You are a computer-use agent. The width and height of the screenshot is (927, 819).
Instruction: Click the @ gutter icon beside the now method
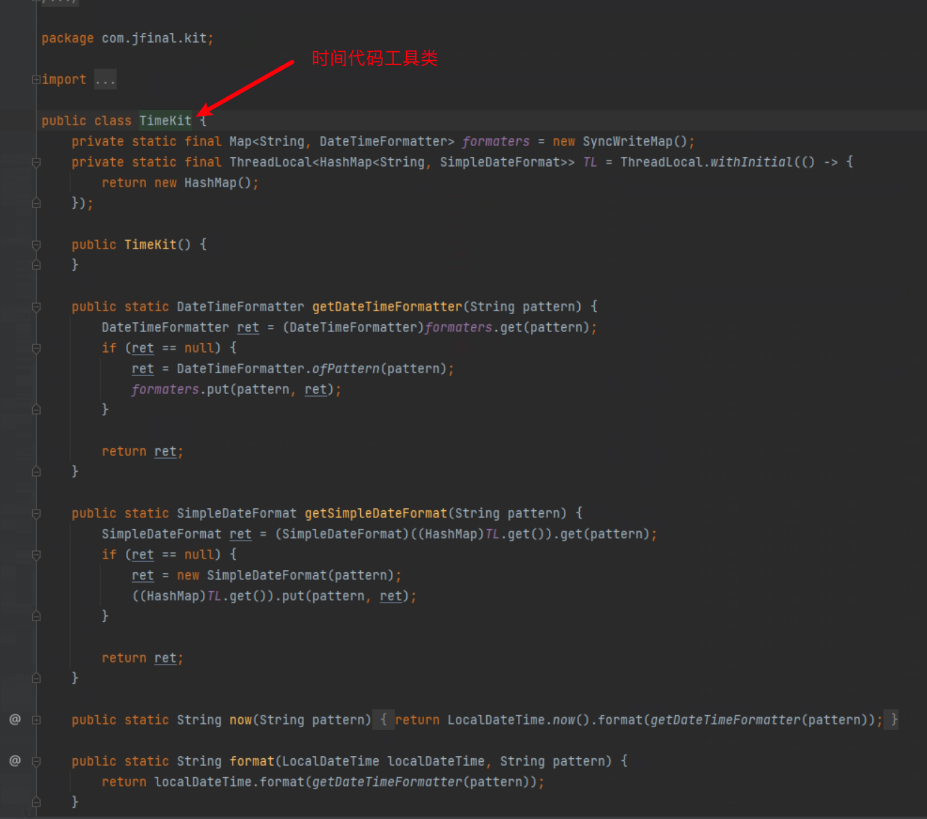[x=15, y=719]
